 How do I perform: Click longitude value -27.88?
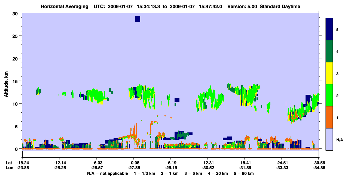[x=133, y=168]
